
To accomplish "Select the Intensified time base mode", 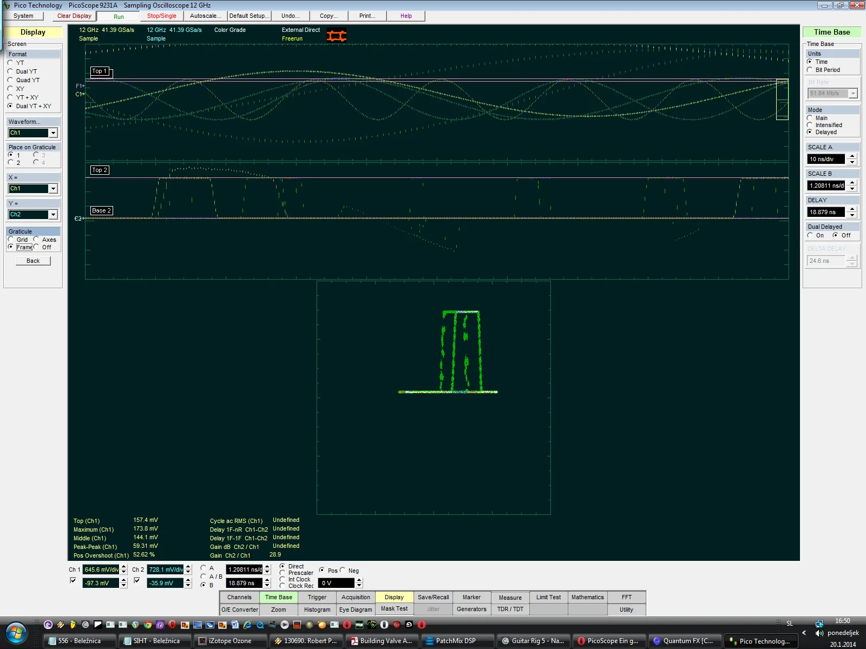I will coord(810,125).
